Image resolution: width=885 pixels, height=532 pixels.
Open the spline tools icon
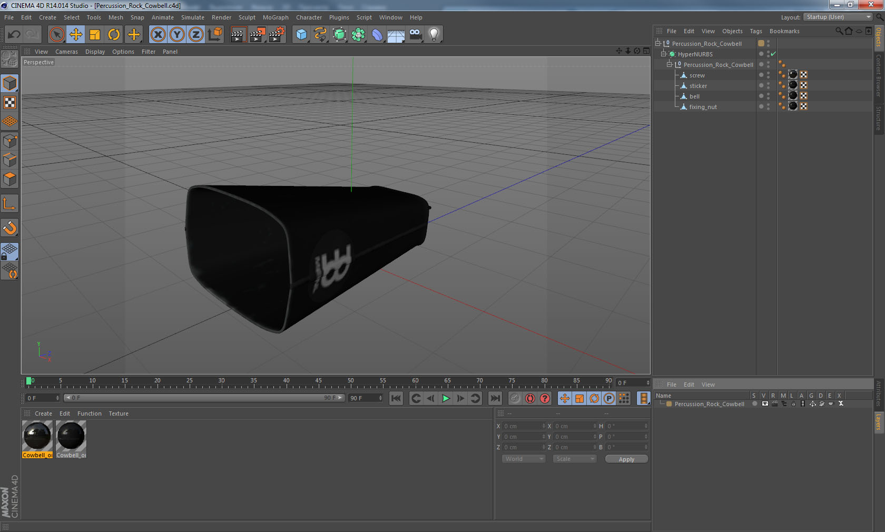click(x=320, y=35)
